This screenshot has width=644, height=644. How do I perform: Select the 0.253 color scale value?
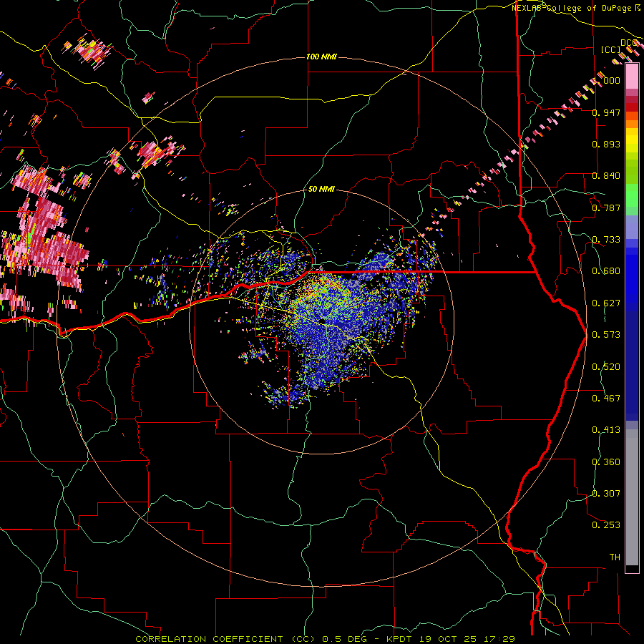606,525
